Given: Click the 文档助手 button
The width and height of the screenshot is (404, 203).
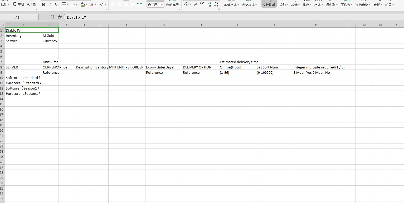Looking at the screenshot, I should click(x=269, y=5).
